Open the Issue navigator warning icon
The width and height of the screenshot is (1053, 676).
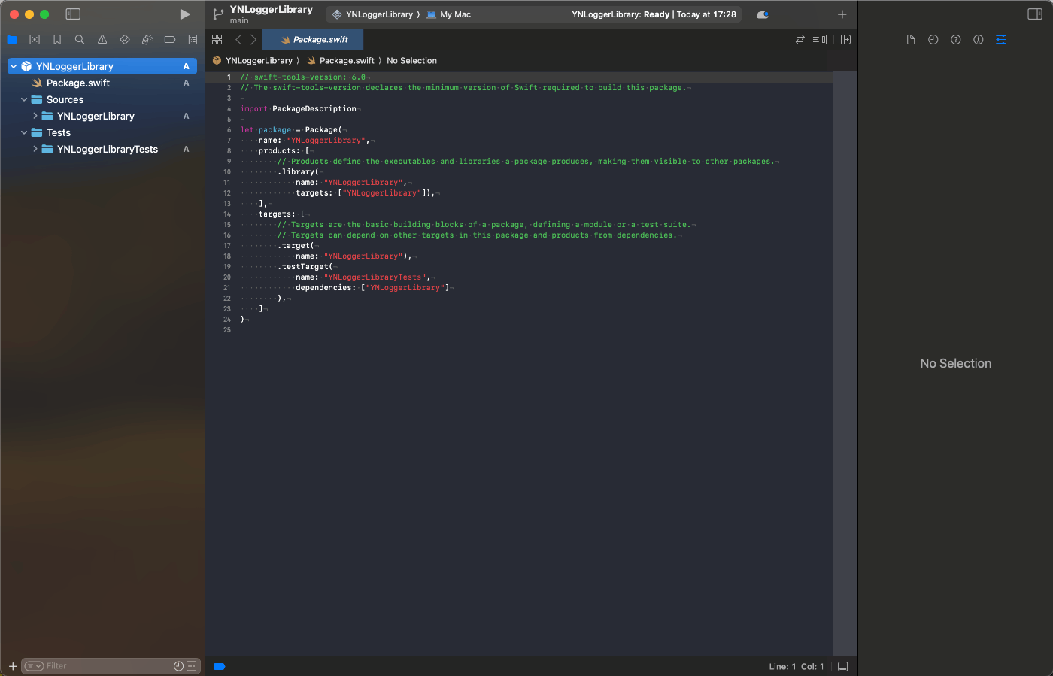[102, 40]
